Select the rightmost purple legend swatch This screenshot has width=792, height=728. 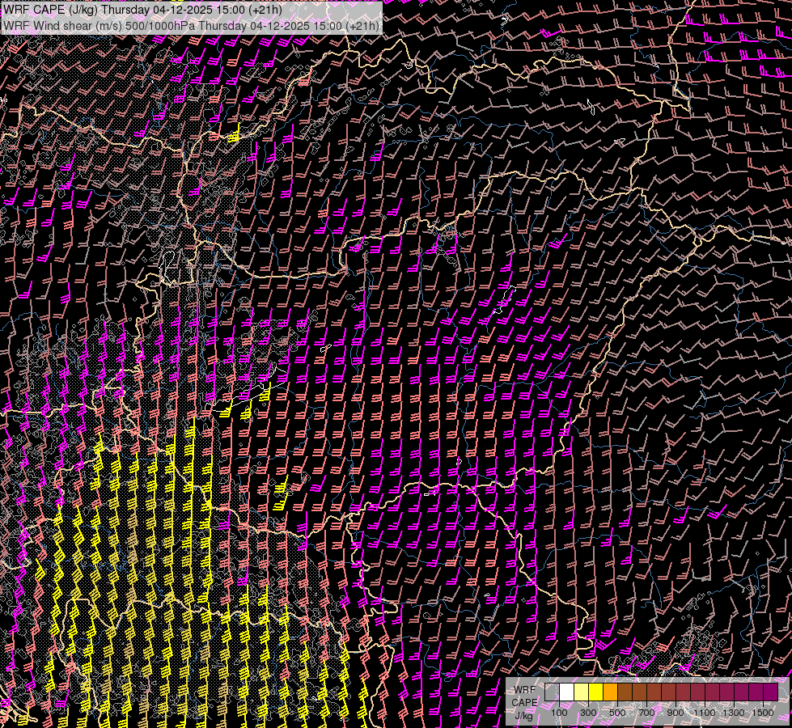pyautogui.click(x=770, y=692)
